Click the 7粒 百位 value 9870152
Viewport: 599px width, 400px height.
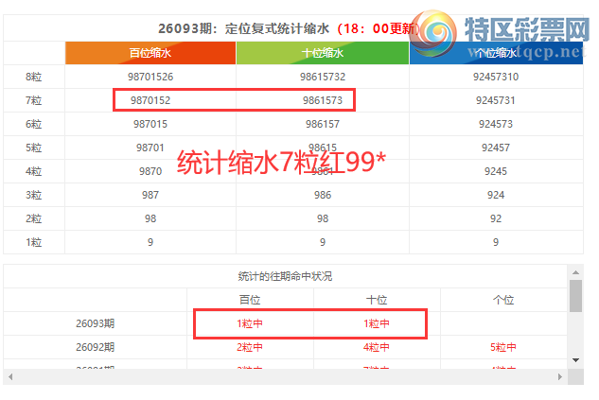click(x=150, y=100)
